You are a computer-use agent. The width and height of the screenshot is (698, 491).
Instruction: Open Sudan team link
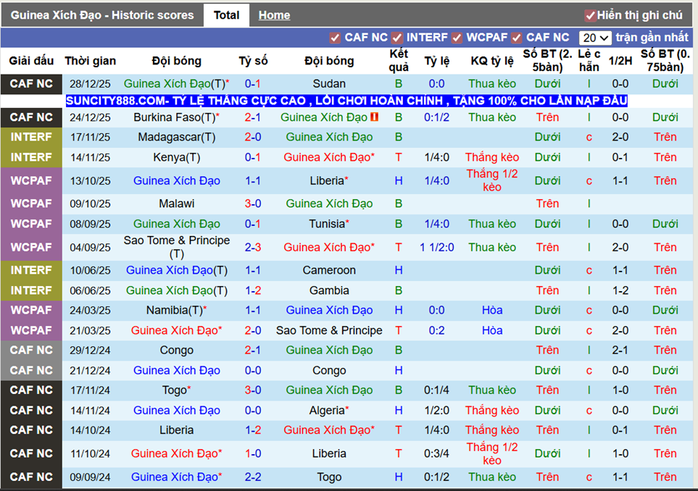pos(329,83)
